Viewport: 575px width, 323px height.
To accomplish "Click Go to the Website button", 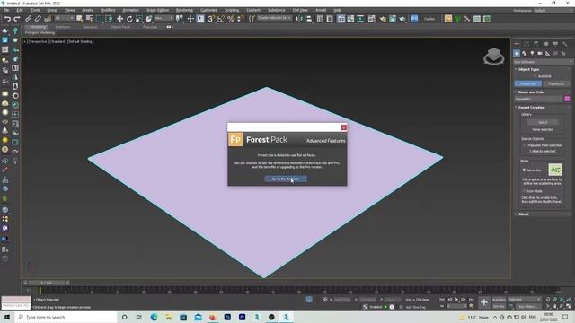I will (x=286, y=179).
